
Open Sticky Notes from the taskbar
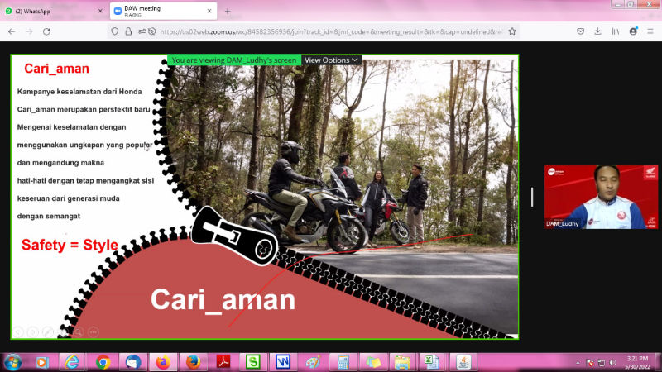(373, 362)
